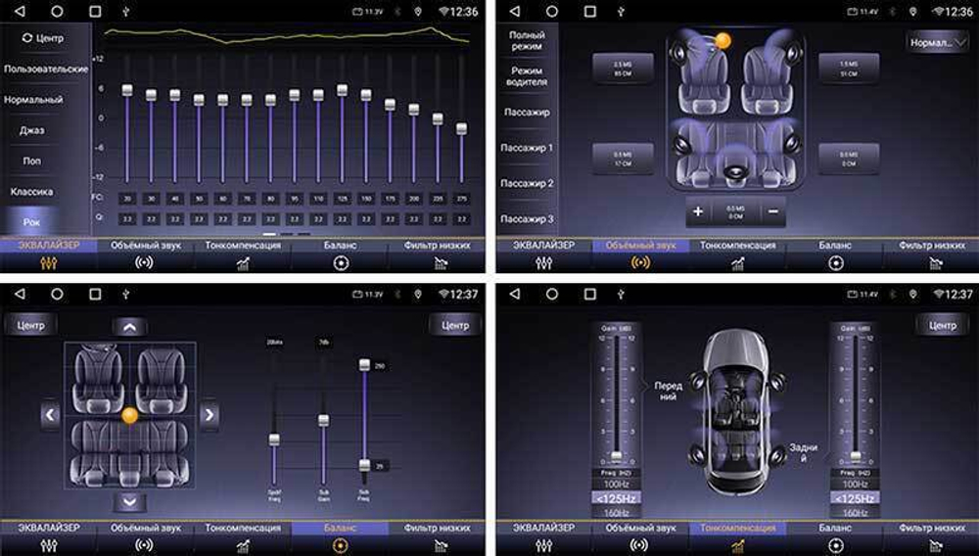Tap the orange balance point on seat grid

[x=129, y=416]
